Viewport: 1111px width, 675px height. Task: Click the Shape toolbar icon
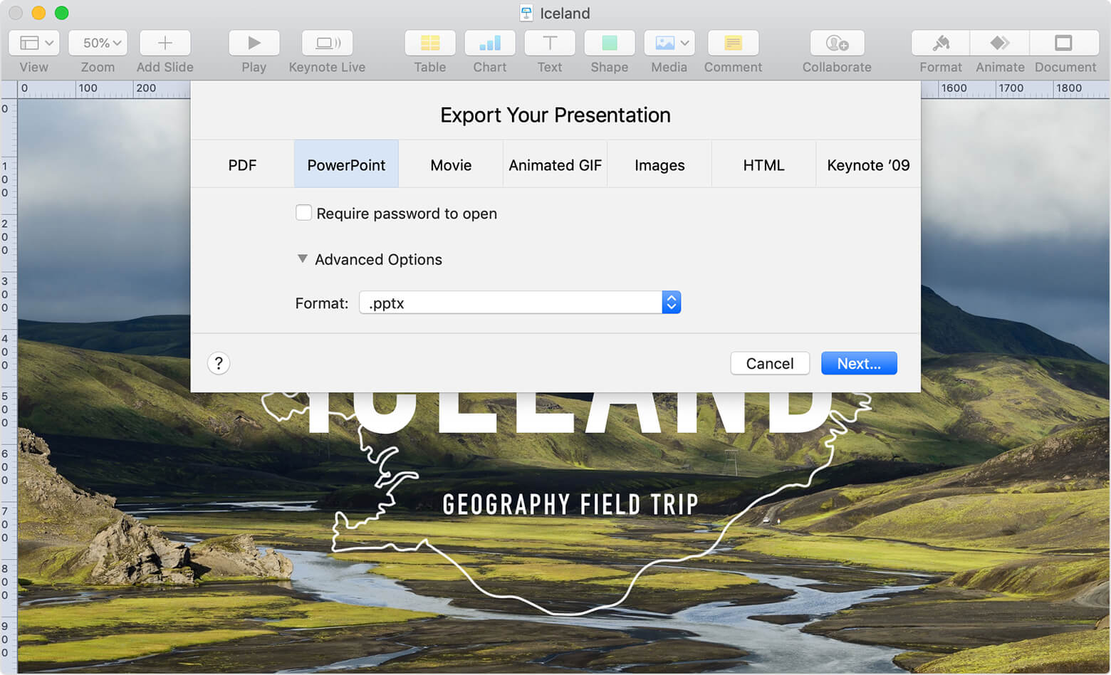coord(609,43)
